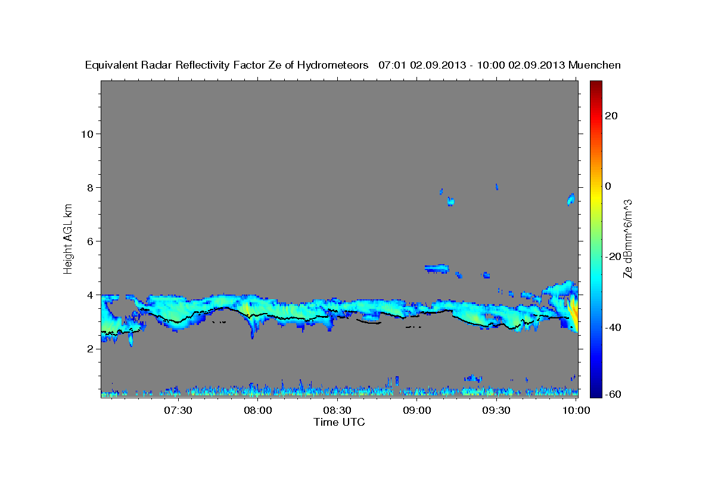
Task: Click the 09:30 time tick label
Action: click(x=496, y=410)
